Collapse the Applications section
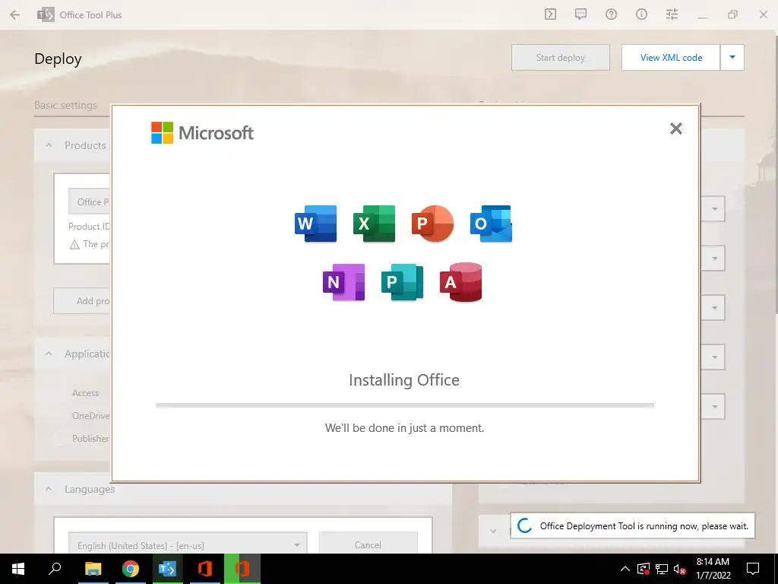The height and width of the screenshot is (584, 778). 49,354
